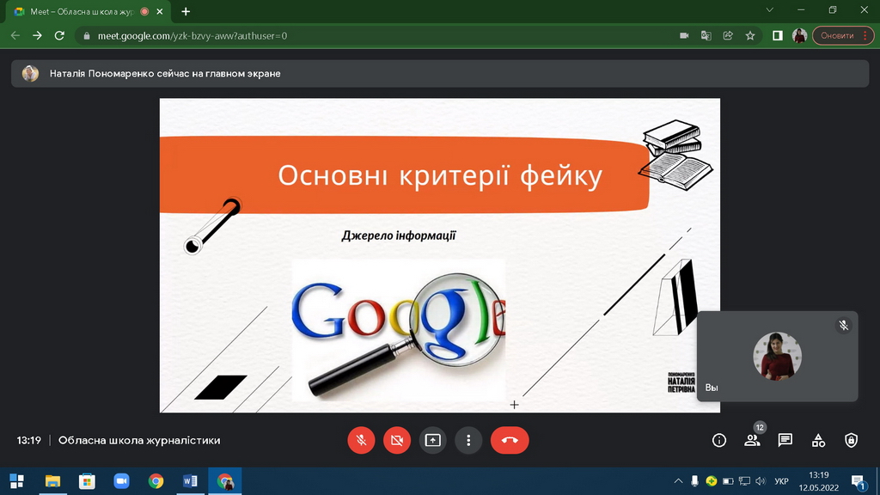Screen dimensions: 880x495
Task: Click presenter notification Наталія Пономаренко banner
Action: (440, 74)
